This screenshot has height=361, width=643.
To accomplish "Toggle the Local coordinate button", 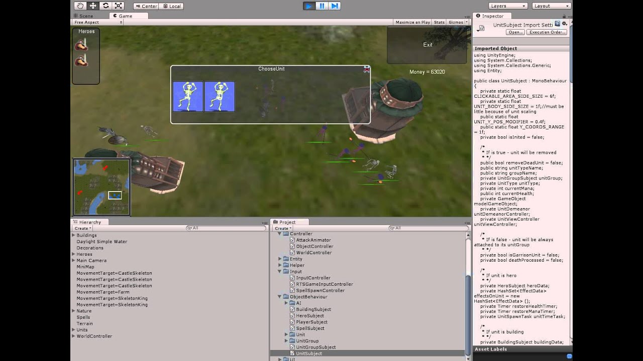I will [x=172, y=6].
